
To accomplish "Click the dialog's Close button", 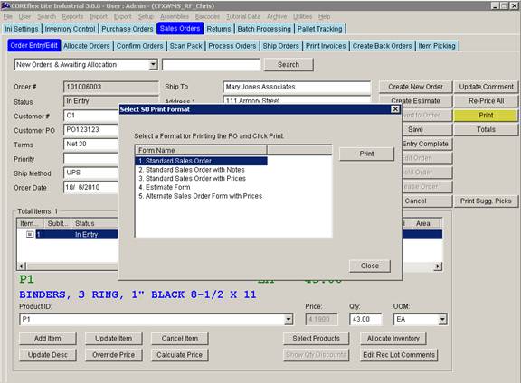I will pos(369,266).
